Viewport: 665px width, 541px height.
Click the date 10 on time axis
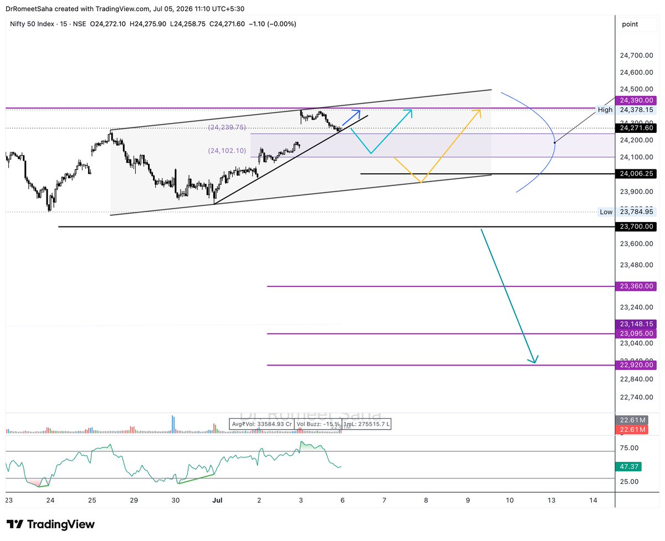[x=509, y=500]
